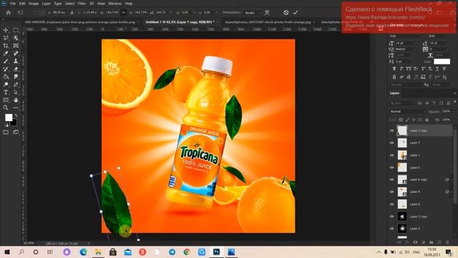Select the Crop tool
Viewport: 458px width, 258px height.
[x=6, y=46]
